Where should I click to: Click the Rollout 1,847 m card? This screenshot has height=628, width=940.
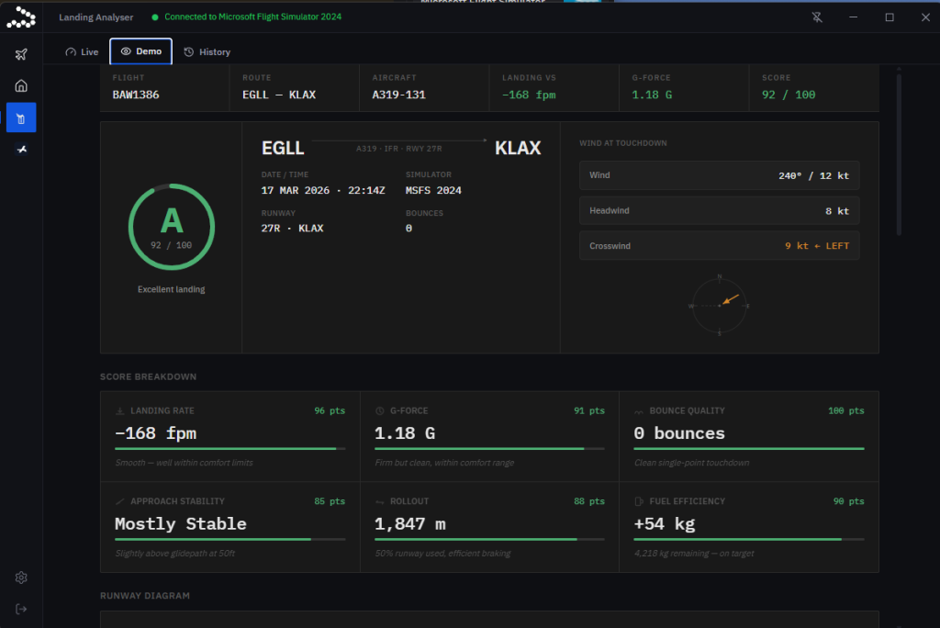coord(490,527)
